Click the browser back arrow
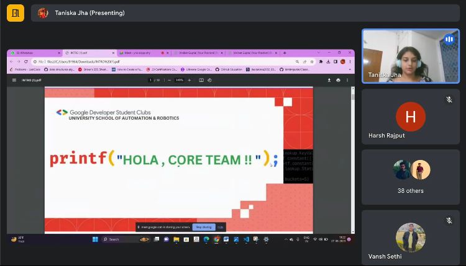 click(11, 61)
